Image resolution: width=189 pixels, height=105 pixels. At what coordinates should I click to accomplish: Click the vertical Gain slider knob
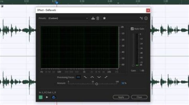pos(133,65)
